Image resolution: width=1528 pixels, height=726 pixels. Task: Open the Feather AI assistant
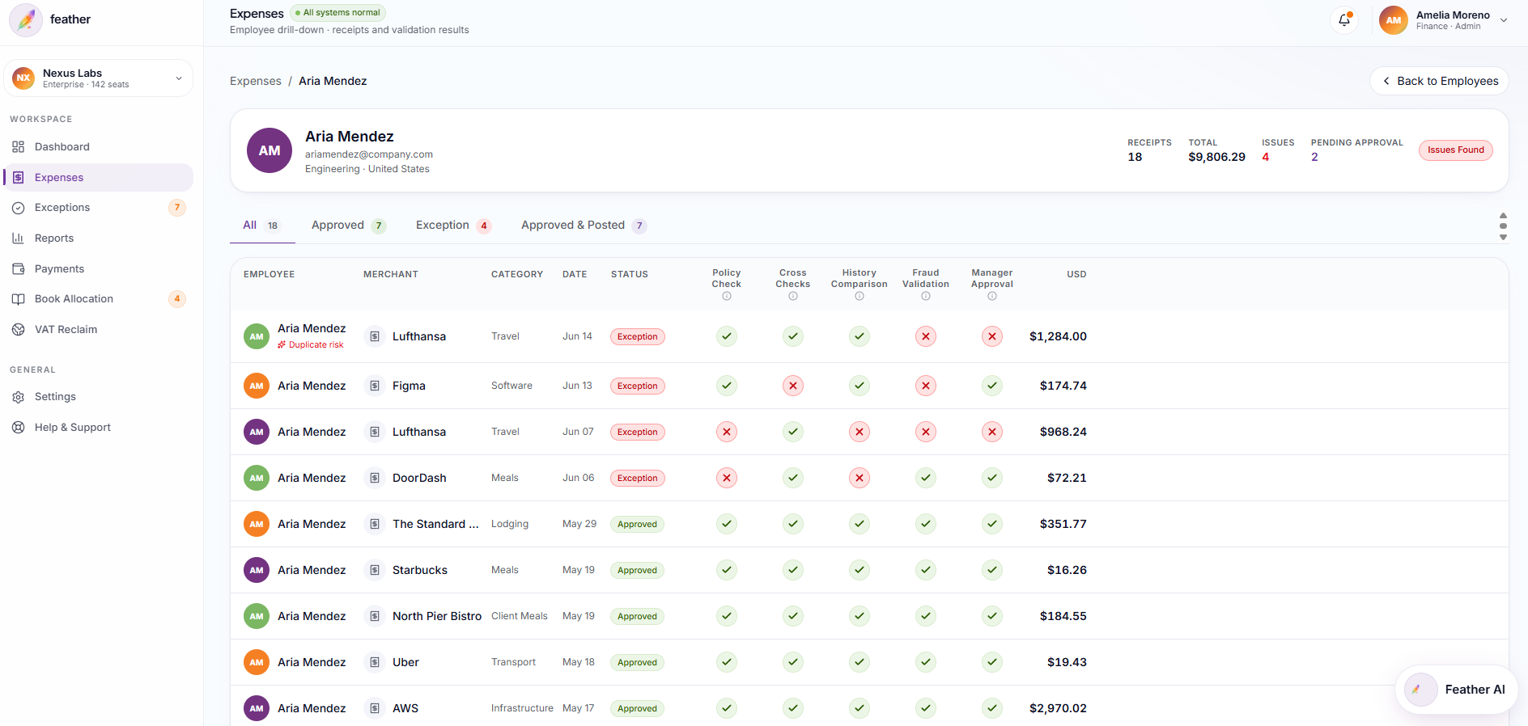pos(1456,690)
